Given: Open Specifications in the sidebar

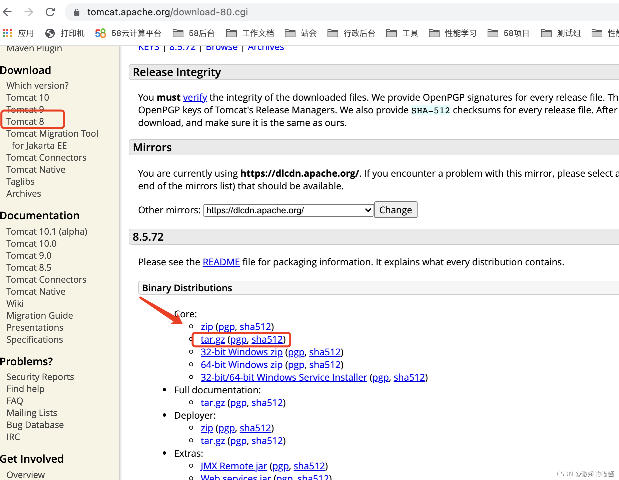Looking at the screenshot, I should (x=35, y=340).
